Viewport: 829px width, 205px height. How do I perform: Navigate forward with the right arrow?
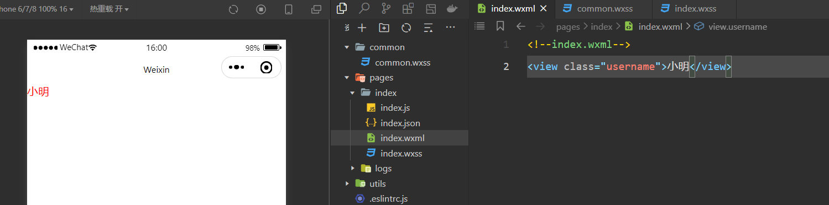(540, 26)
